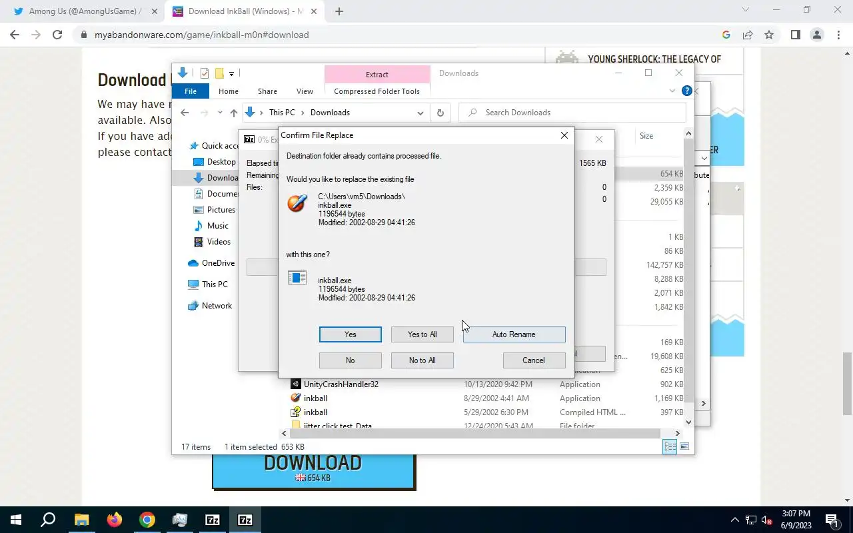Click Yes to replace inkball.exe
Image resolution: width=853 pixels, height=533 pixels.
click(350, 334)
